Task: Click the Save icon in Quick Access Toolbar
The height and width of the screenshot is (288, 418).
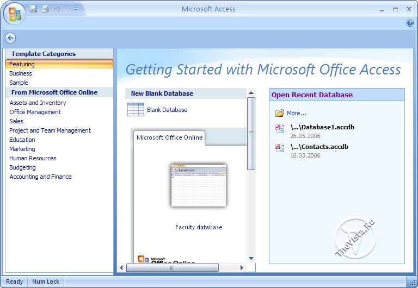Action: [33, 9]
